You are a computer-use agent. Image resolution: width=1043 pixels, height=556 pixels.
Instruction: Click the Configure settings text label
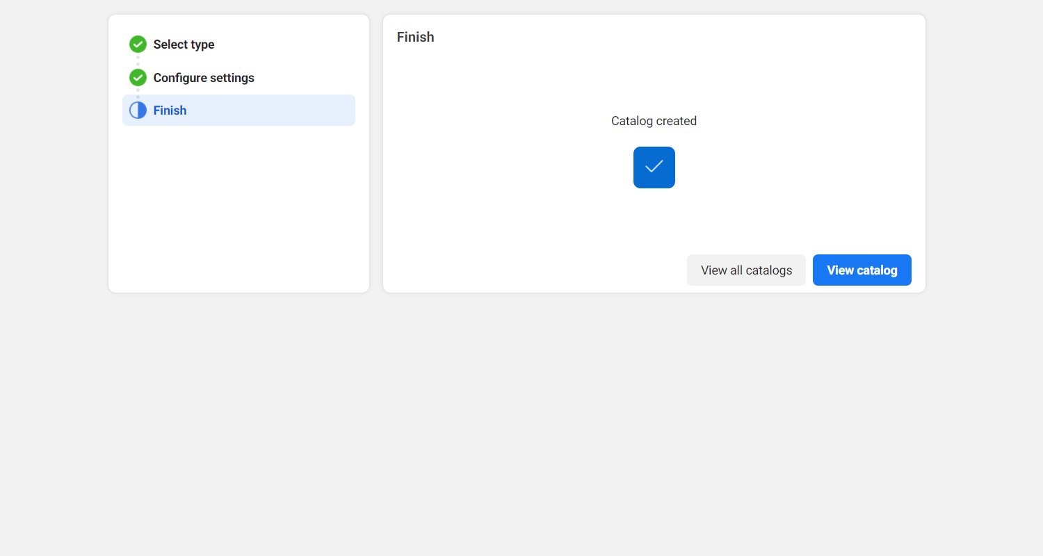pyautogui.click(x=203, y=77)
